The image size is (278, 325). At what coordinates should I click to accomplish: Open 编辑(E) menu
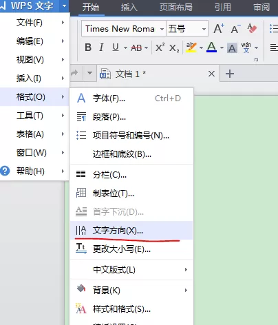[34, 41]
